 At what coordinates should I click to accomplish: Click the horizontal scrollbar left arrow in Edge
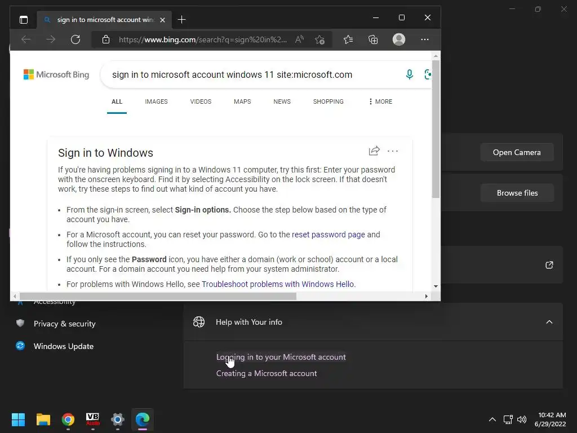15,296
